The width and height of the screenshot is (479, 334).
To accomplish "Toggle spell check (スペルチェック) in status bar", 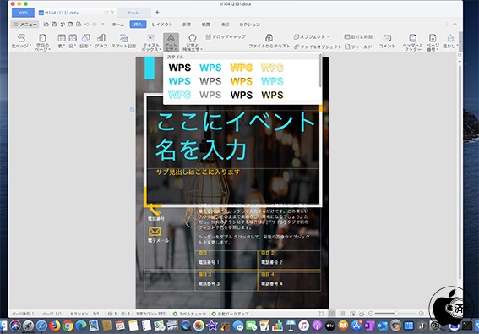I will tap(189, 314).
